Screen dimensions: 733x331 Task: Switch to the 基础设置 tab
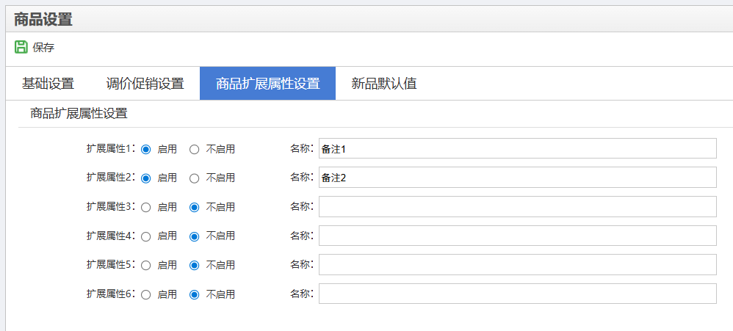coord(48,83)
